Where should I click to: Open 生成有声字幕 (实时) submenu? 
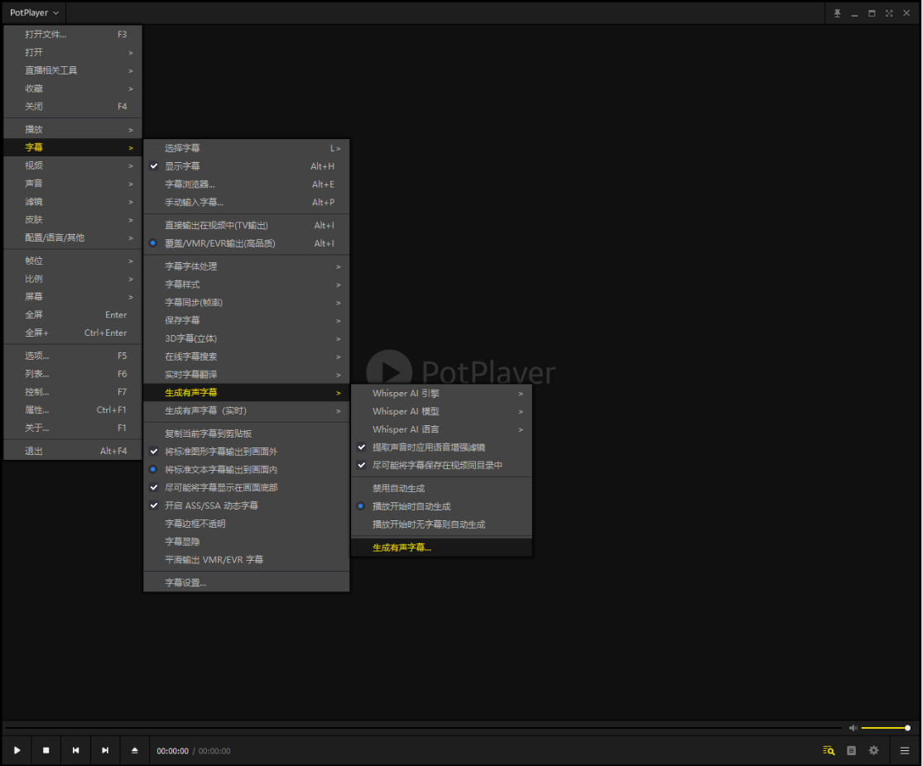coord(247,410)
